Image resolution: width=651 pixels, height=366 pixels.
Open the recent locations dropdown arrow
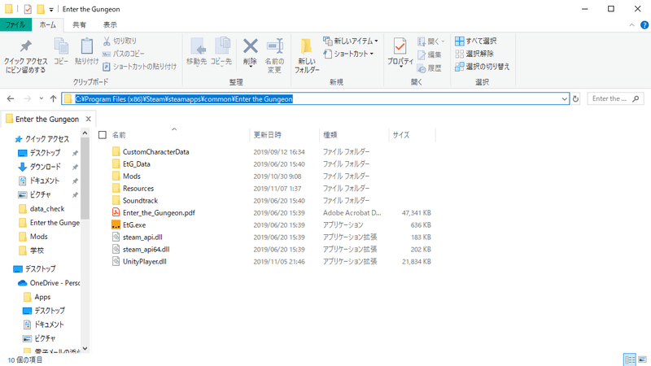coord(42,98)
